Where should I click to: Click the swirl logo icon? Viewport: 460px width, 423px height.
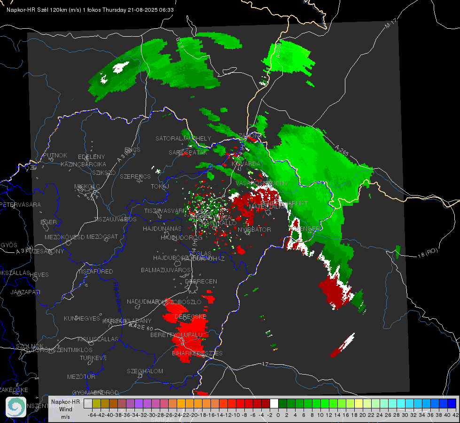pos(16,407)
